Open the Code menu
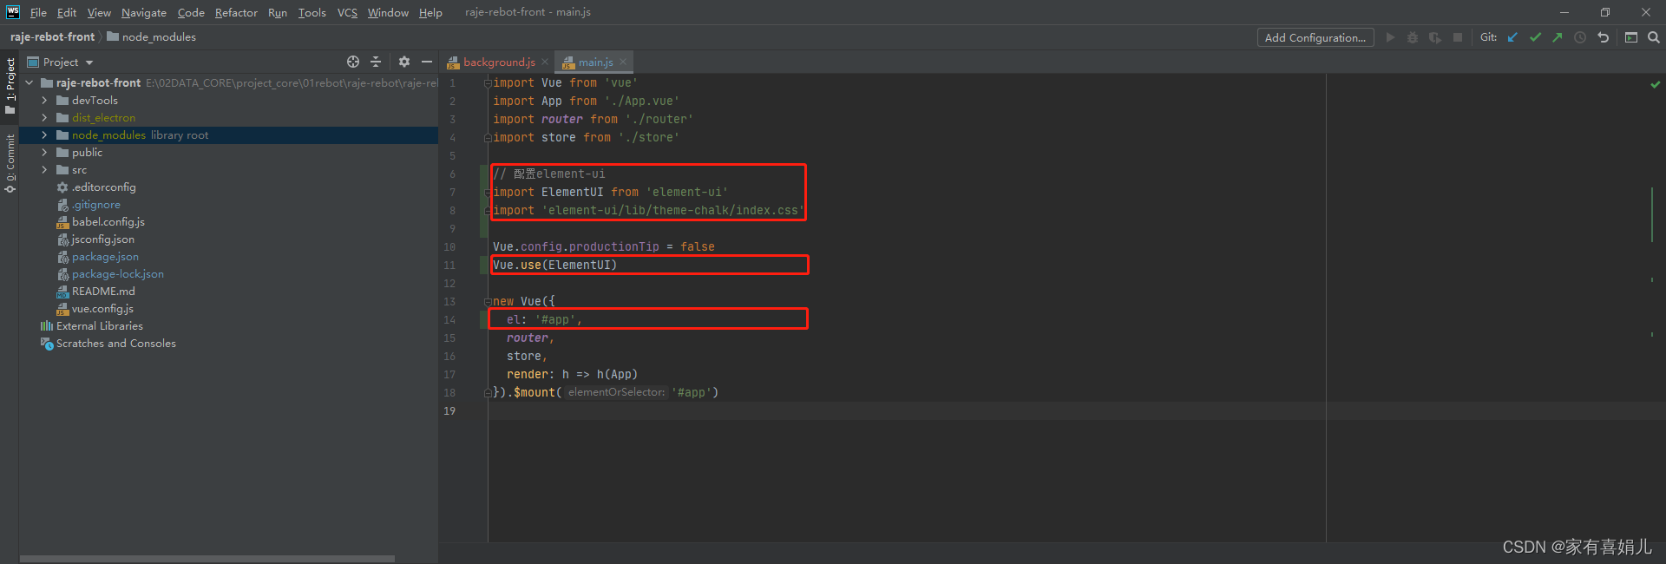Viewport: 1666px width, 564px height. (191, 12)
